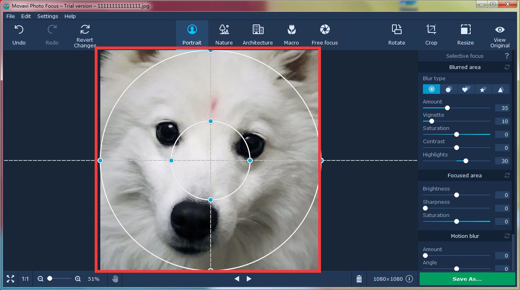Image resolution: width=520 pixels, height=290 pixels.
Task: Click the zoom in magnifier icon
Action: pyautogui.click(x=78, y=279)
